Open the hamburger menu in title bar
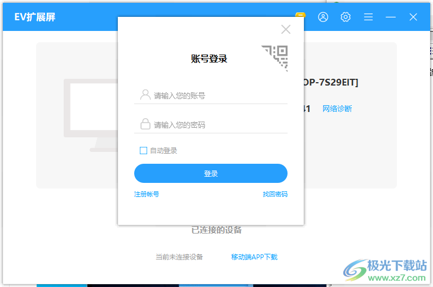The image size is (433, 287). [368, 17]
